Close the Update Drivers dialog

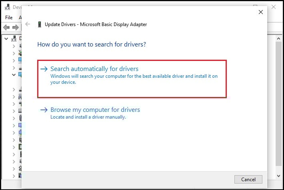261,12
